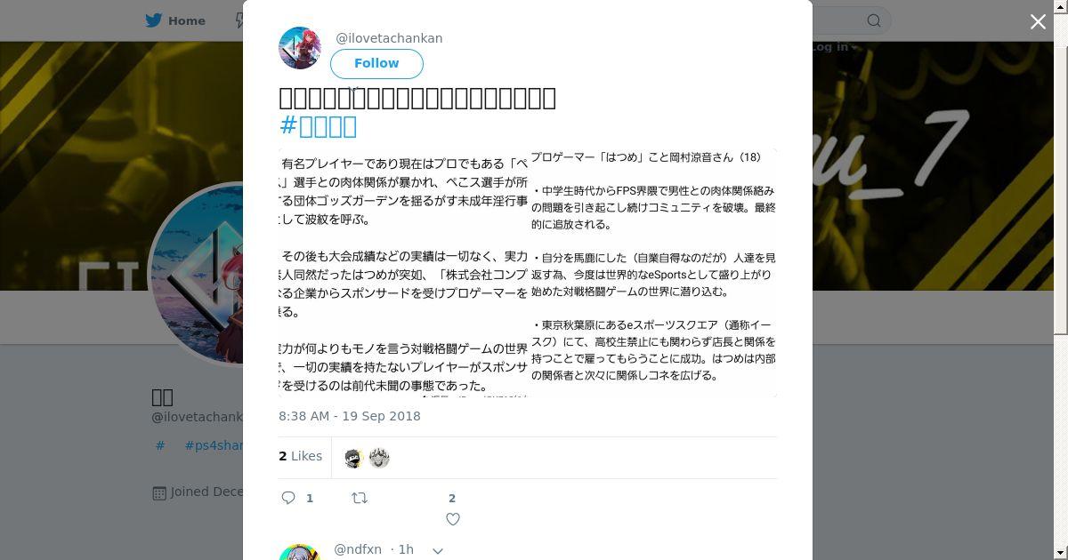Show the 2 Likes list
Viewport: 1068px width, 560px height.
[301, 456]
